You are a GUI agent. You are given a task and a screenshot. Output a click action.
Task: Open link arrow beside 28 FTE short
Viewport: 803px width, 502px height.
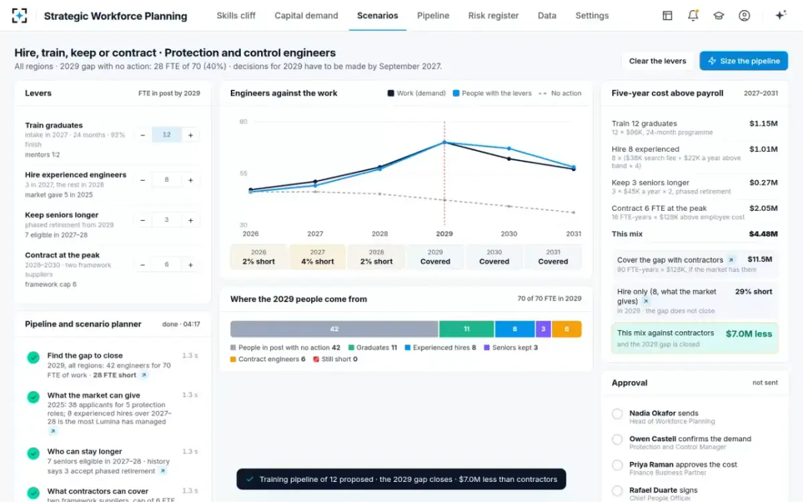144,375
